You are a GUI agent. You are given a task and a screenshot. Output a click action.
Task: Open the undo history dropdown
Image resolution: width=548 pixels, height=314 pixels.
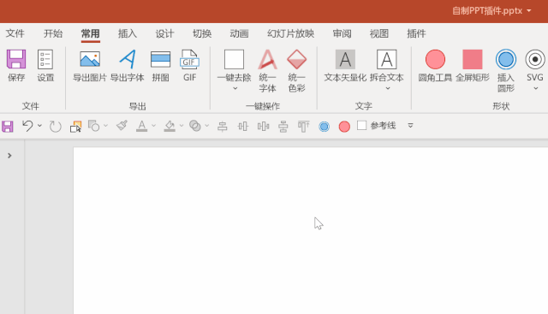[x=39, y=126]
